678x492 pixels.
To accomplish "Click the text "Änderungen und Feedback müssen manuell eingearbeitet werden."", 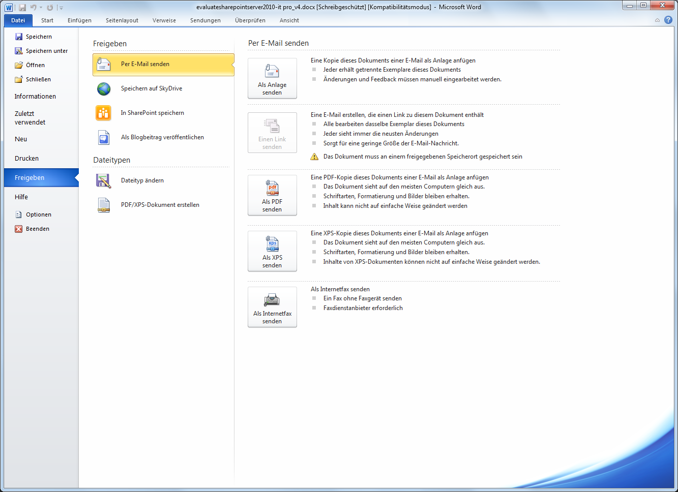I will point(412,79).
